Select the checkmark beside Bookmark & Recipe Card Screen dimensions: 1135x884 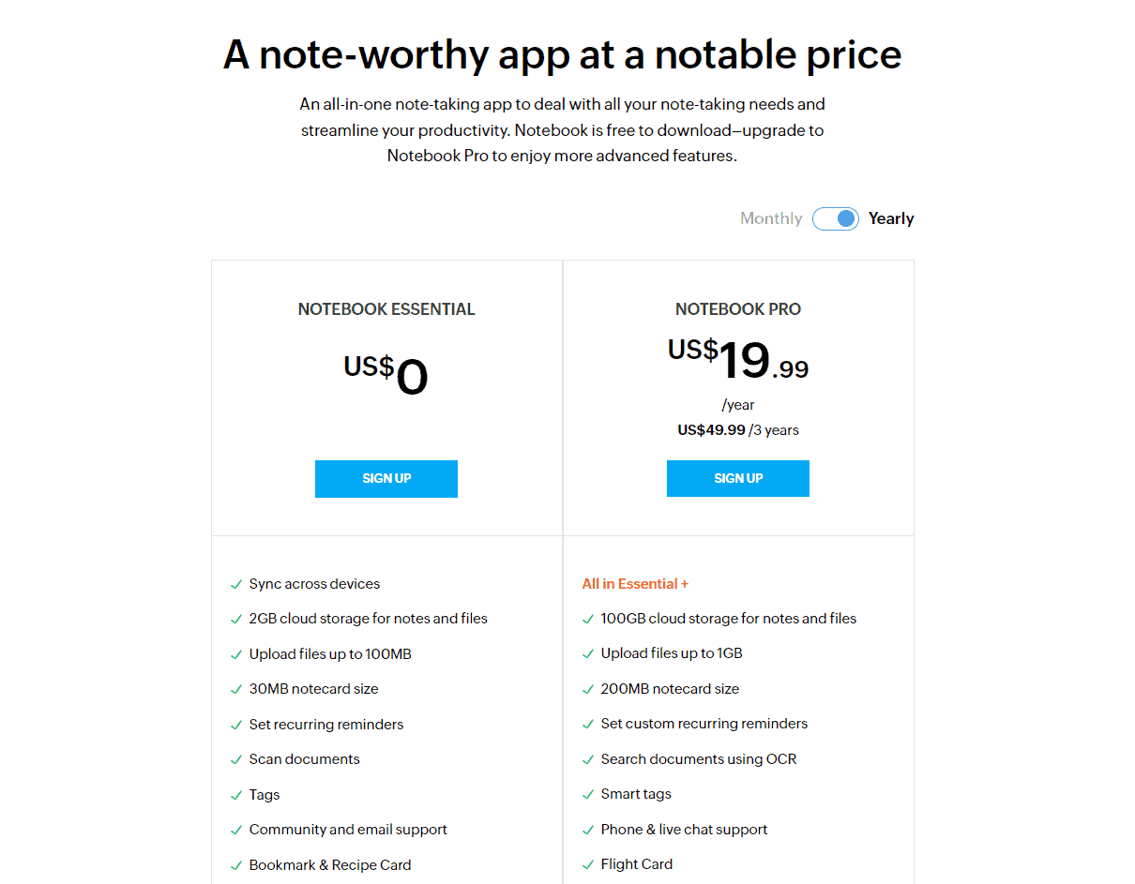click(236, 864)
